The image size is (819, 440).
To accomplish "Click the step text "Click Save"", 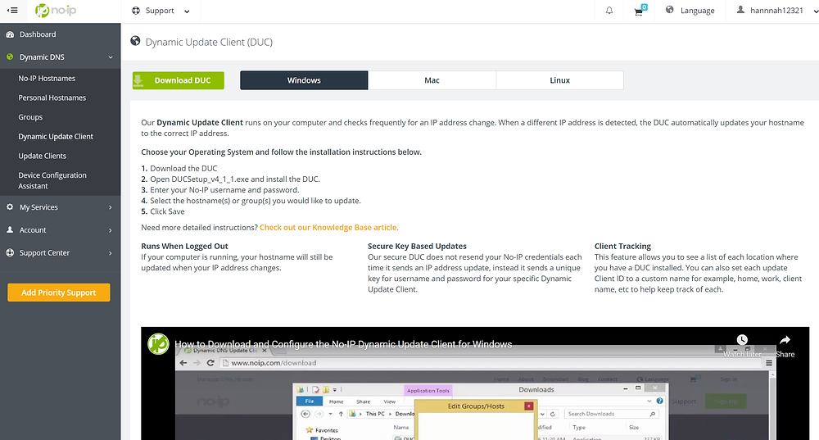I will tap(167, 211).
